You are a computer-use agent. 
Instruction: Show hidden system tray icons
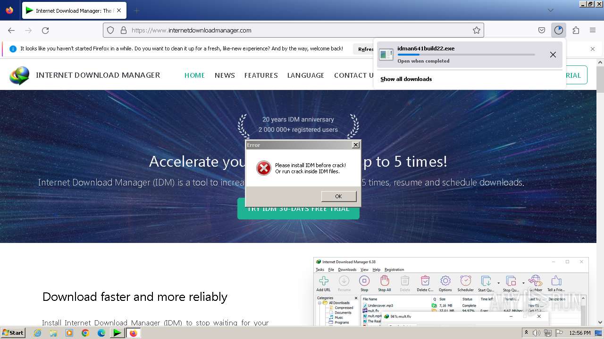(526, 333)
